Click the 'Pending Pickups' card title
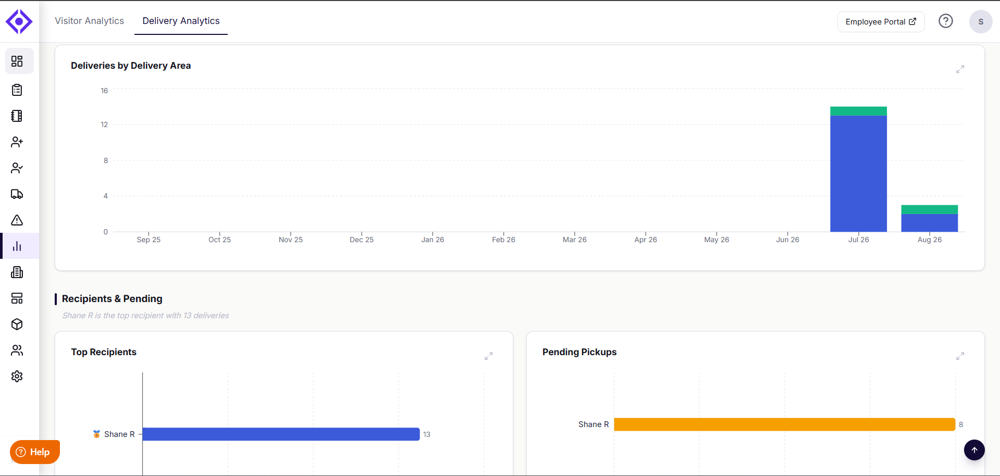Image resolution: width=1000 pixels, height=476 pixels. point(579,352)
